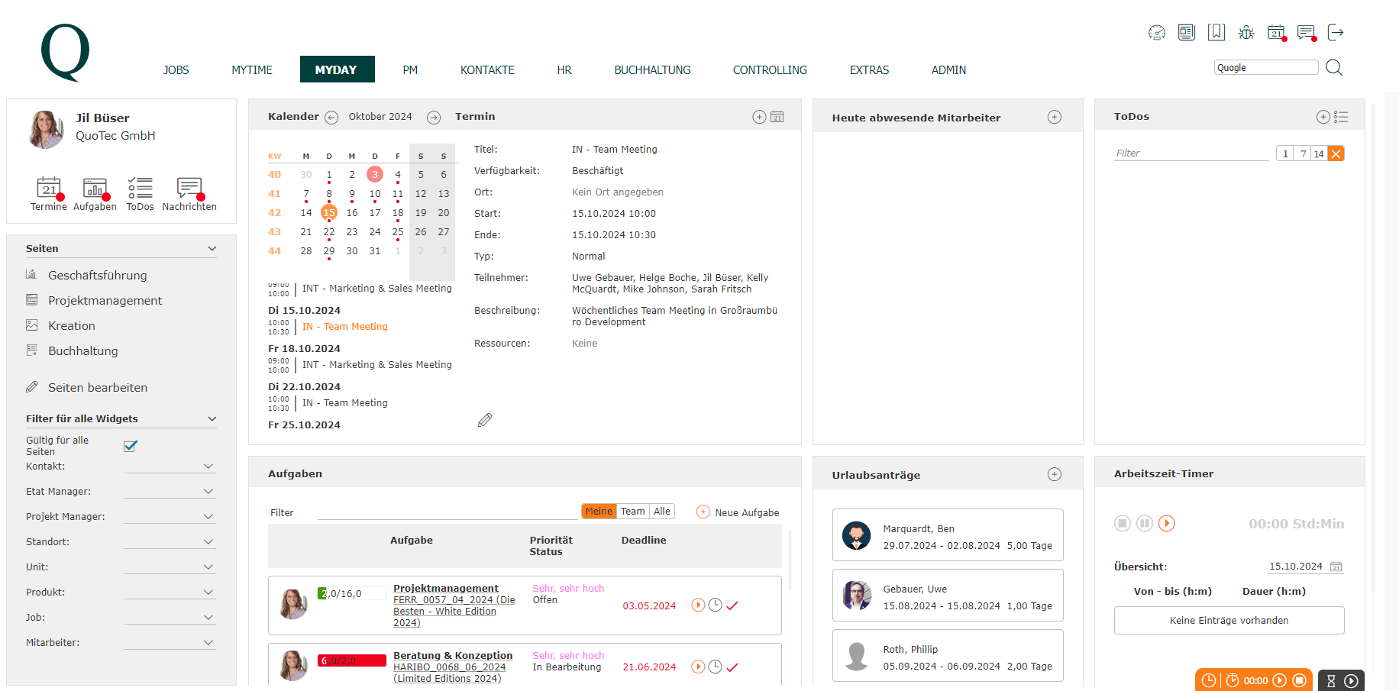
Task: Switch to the BUCHHALTUNG tab
Action: point(652,69)
